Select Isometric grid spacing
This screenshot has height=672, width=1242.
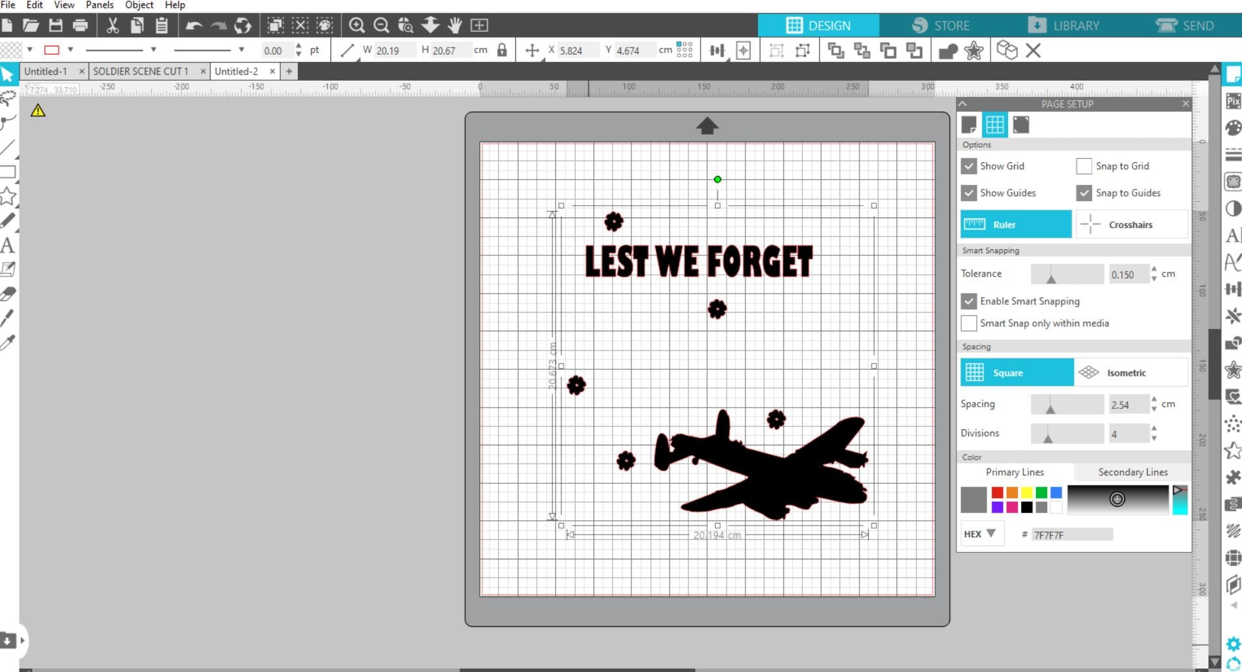pos(1131,372)
